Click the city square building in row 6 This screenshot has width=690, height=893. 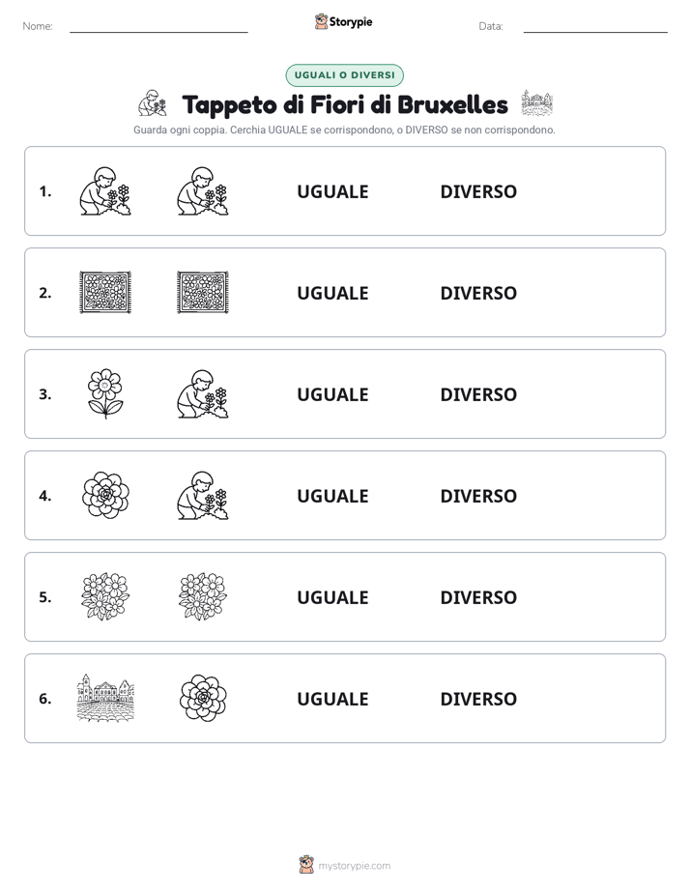click(105, 698)
